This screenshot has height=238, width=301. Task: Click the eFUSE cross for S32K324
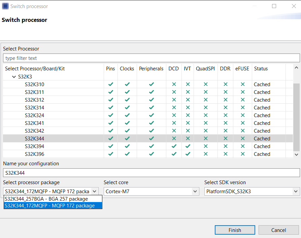242,115
